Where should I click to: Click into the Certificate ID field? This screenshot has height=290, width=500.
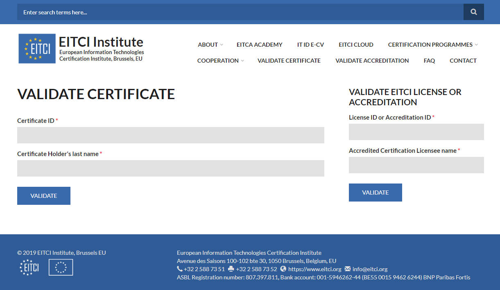170,135
